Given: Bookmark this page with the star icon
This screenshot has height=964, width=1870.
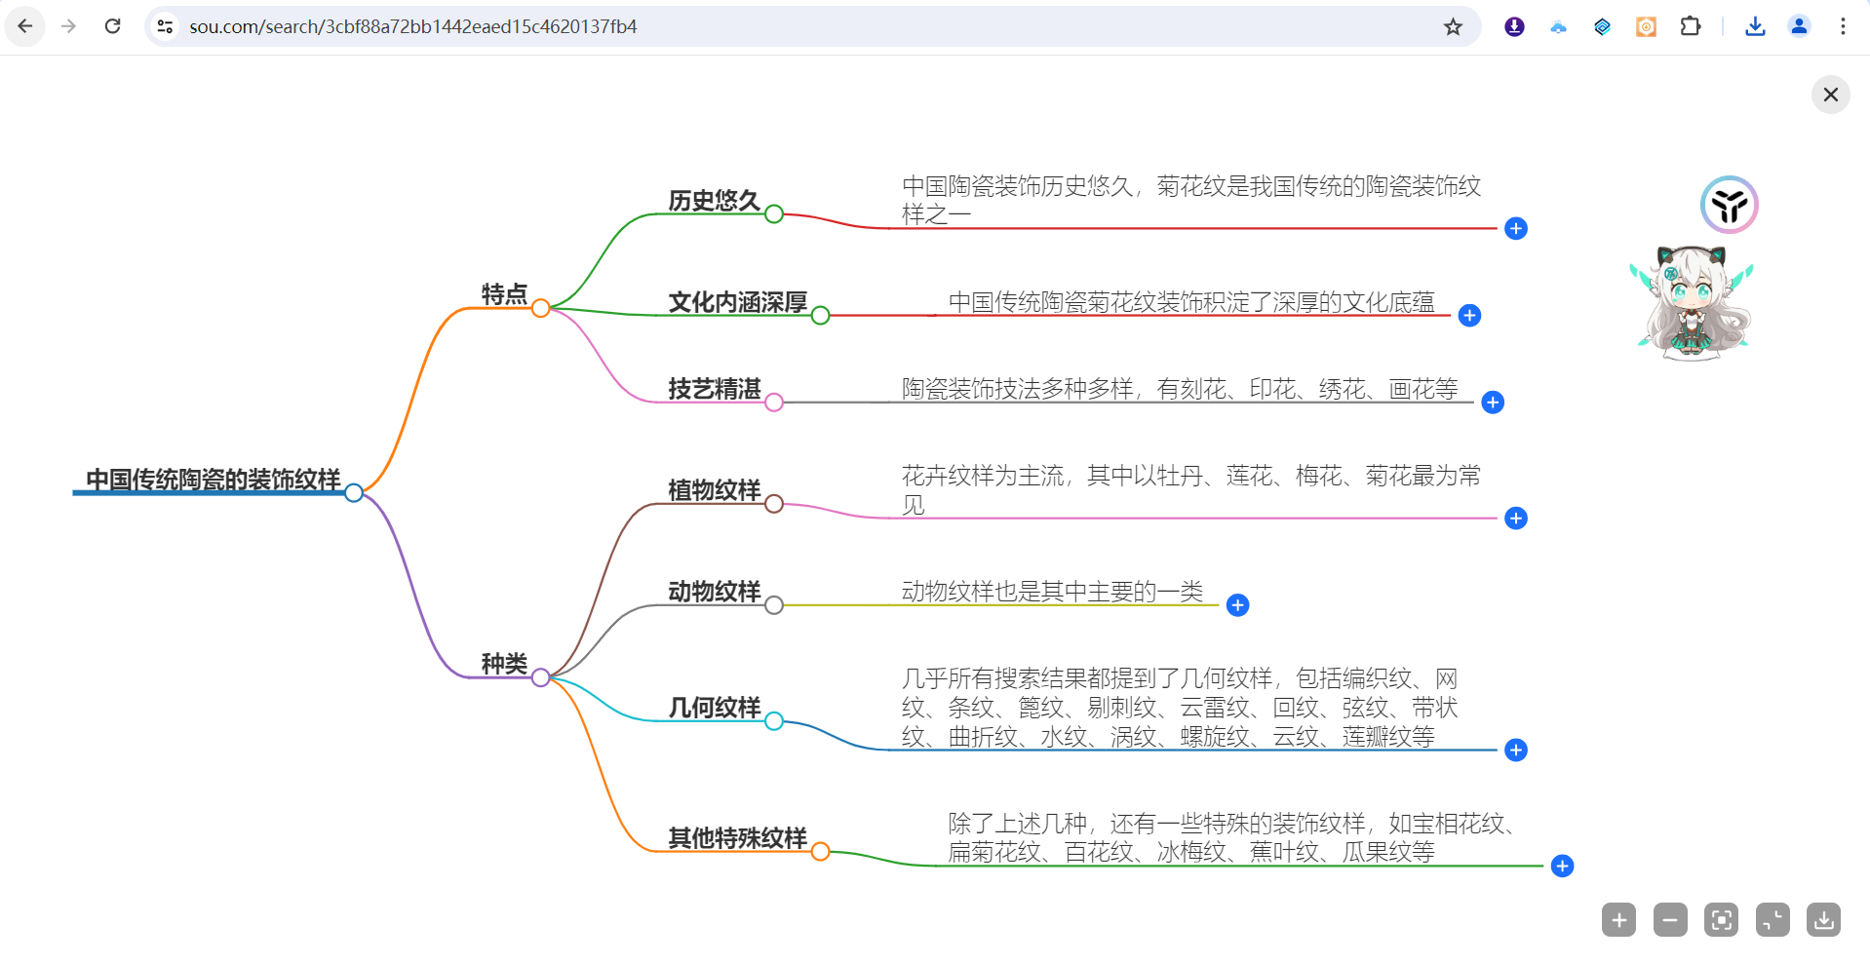Looking at the screenshot, I should (1453, 26).
